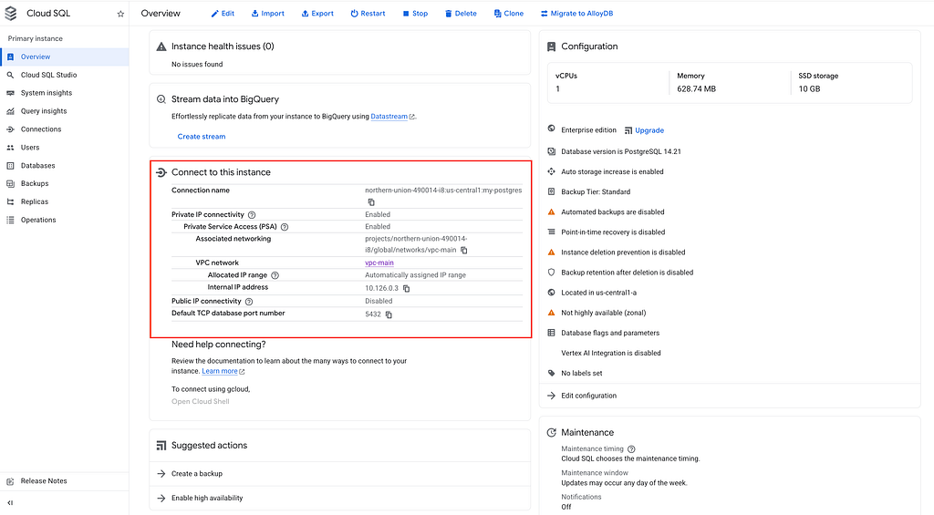Click the Maintenance timing help icon
Image resolution: width=934 pixels, height=515 pixels.
[631, 449]
